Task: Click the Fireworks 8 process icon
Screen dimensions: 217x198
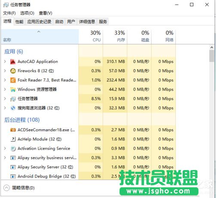Action: tap(13, 71)
